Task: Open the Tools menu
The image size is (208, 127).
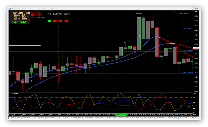Action: coord(37,9)
